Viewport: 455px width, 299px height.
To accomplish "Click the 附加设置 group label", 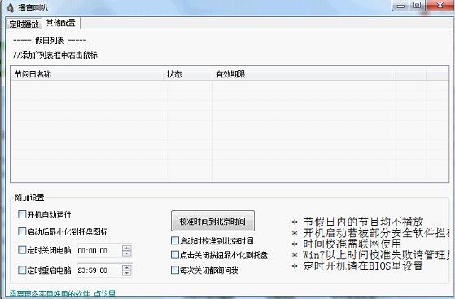I will (x=29, y=198).
